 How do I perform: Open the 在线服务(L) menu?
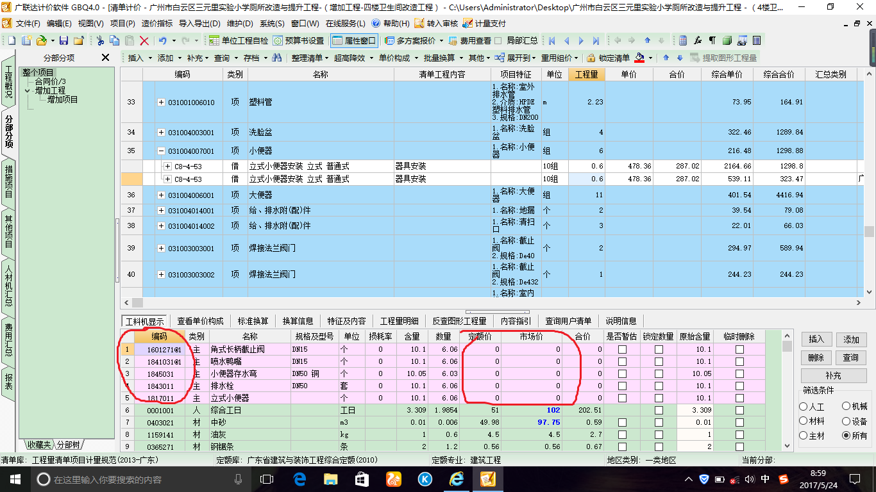(345, 24)
